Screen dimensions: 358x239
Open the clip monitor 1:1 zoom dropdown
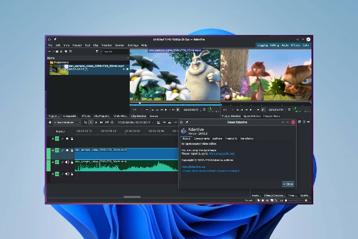pyautogui.click(x=138, y=110)
